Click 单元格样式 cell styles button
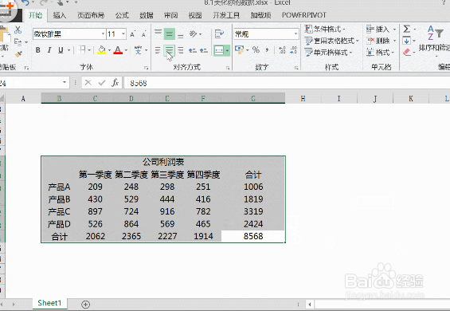The height and width of the screenshot is (311, 450). point(328,53)
